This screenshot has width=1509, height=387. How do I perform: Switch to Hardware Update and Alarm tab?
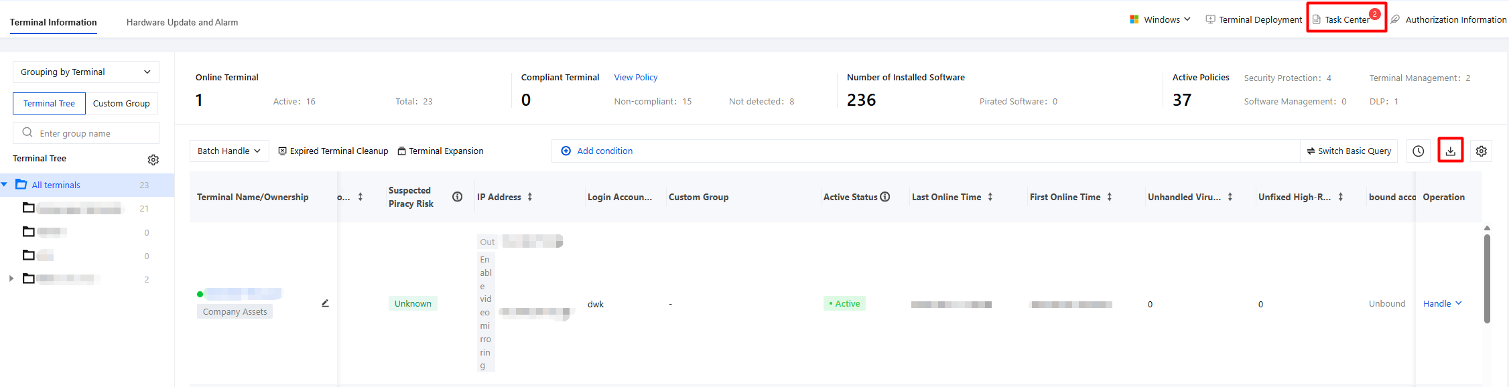182,22
